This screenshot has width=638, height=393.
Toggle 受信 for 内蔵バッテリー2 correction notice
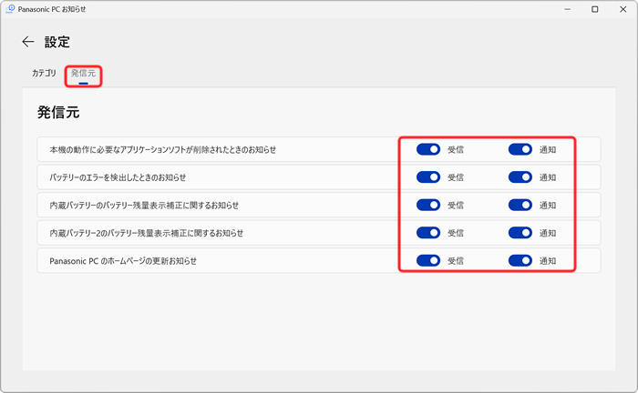428,233
